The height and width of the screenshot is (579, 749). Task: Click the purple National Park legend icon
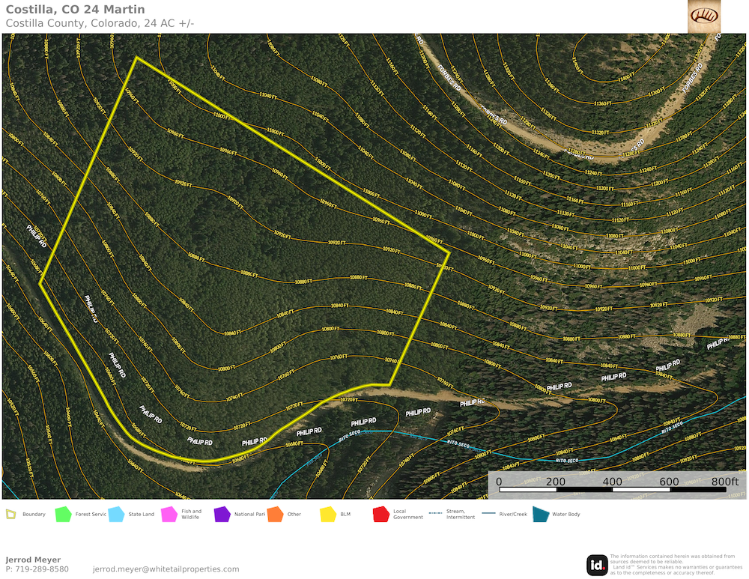click(222, 515)
